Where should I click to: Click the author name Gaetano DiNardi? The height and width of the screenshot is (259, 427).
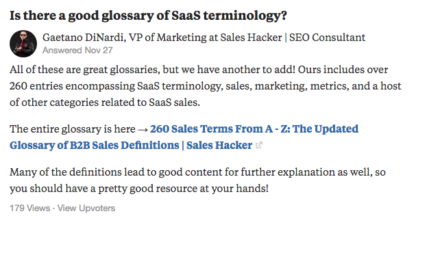(83, 37)
